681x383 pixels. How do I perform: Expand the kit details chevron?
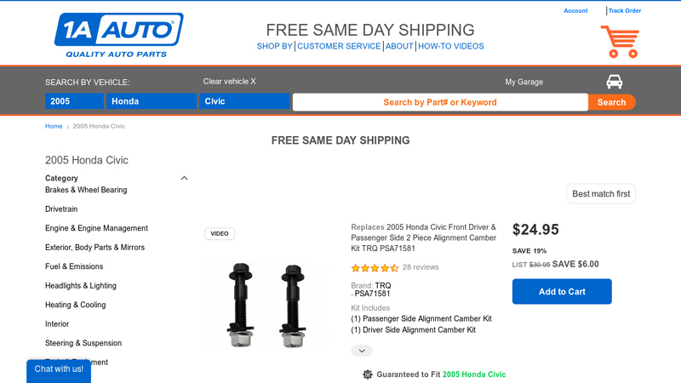(x=362, y=351)
